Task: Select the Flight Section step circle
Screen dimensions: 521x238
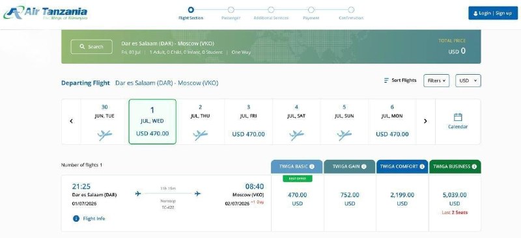Action: click(191, 10)
